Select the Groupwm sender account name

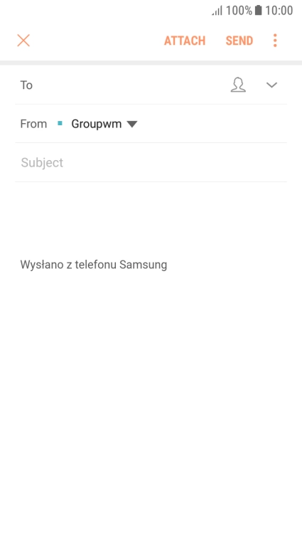97,124
